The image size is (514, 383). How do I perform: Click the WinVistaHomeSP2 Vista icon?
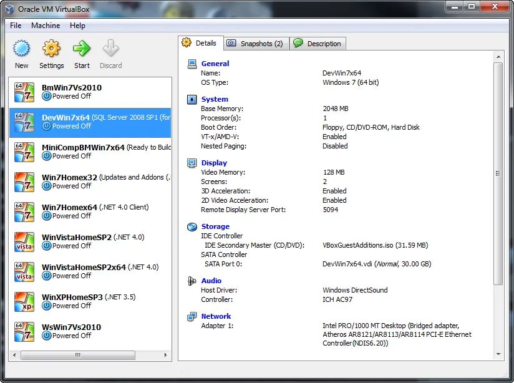(x=24, y=241)
